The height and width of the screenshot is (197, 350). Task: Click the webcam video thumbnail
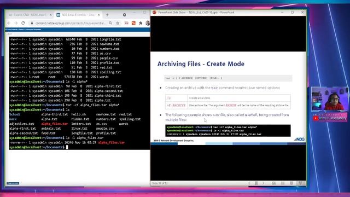(329, 99)
